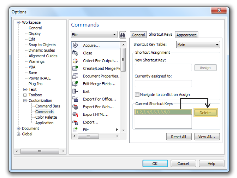Switch to the General tab
The image size is (237, 178).
pyautogui.click(x=138, y=35)
